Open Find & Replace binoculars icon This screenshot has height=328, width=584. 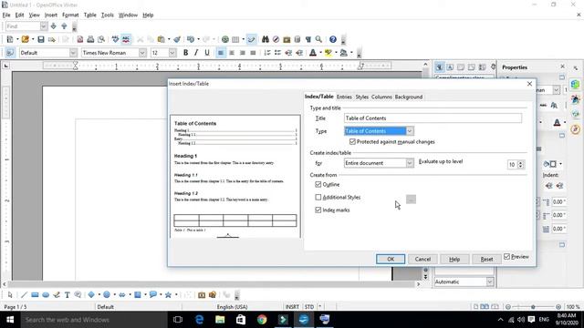(x=266, y=39)
